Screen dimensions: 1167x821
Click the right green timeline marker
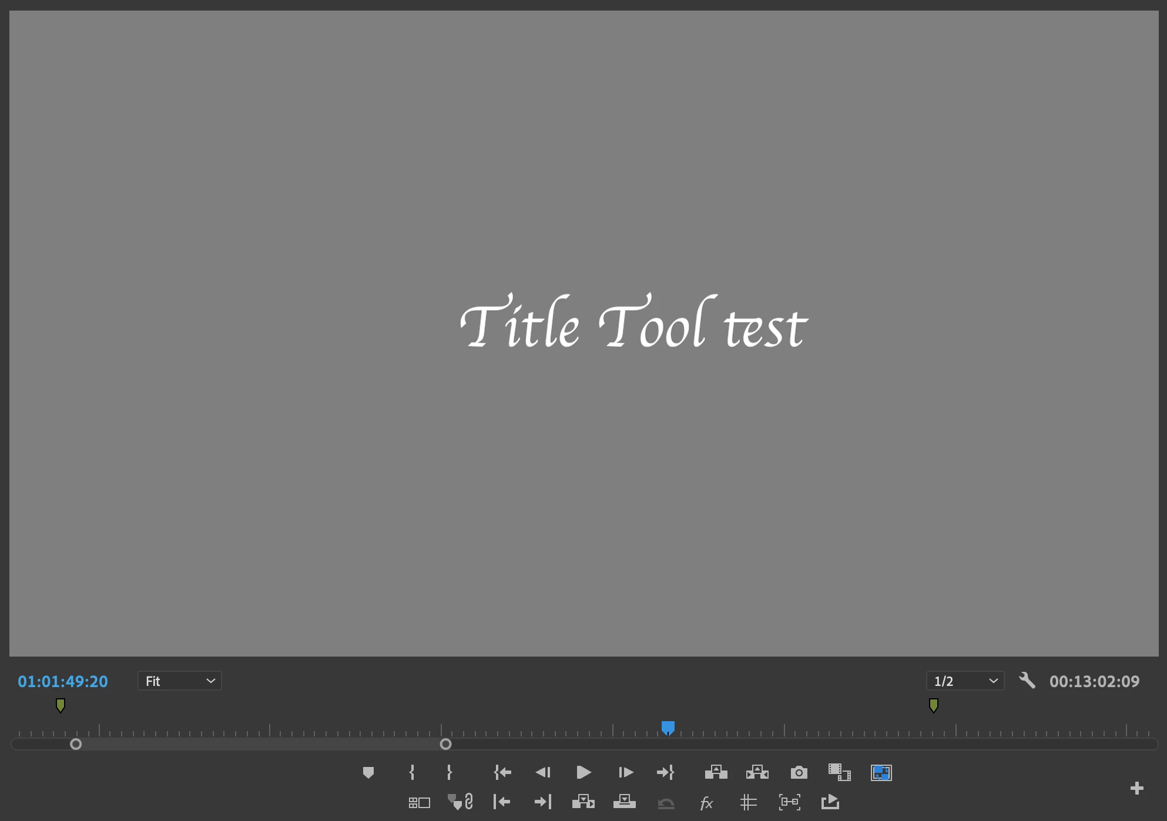pyautogui.click(x=933, y=705)
